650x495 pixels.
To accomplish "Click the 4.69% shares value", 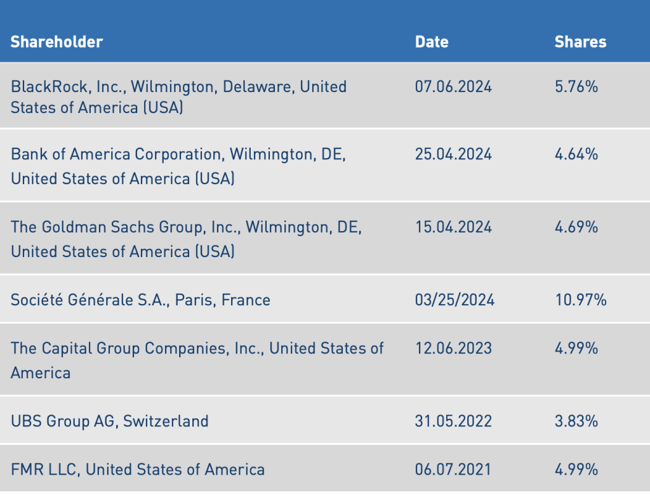I will pyautogui.click(x=576, y=227).
